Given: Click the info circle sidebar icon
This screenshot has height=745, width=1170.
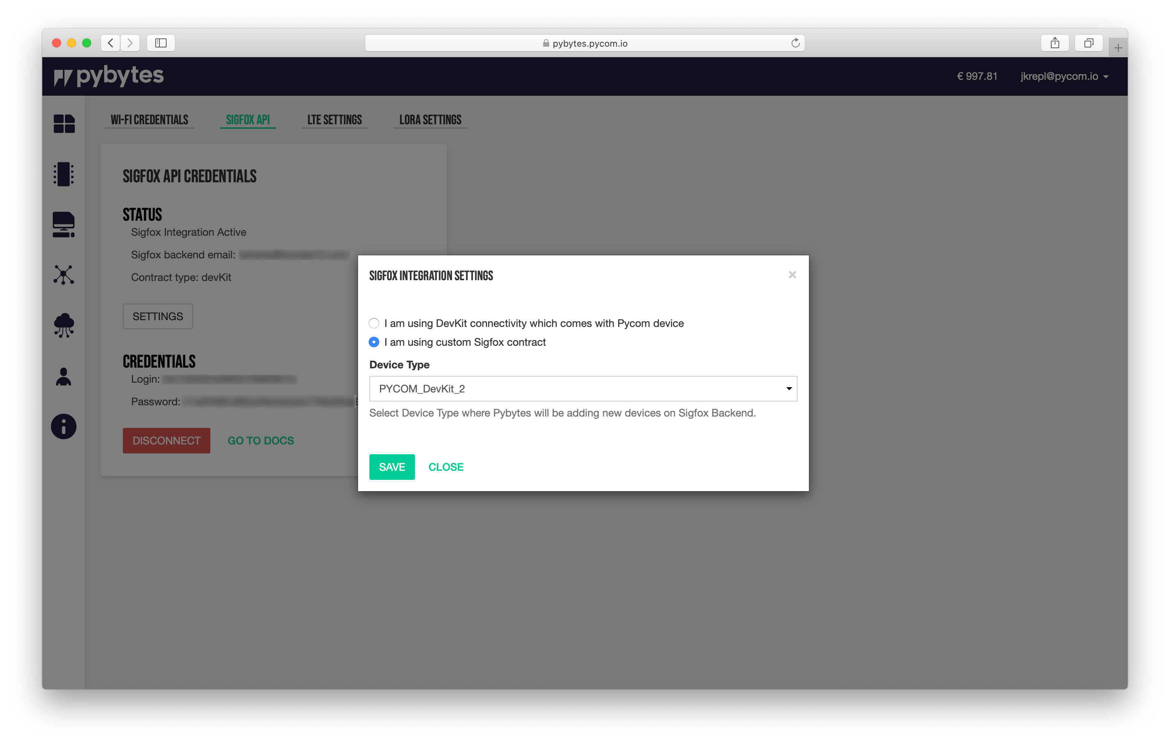Looking at the screenshot, I should pos(64,426).
